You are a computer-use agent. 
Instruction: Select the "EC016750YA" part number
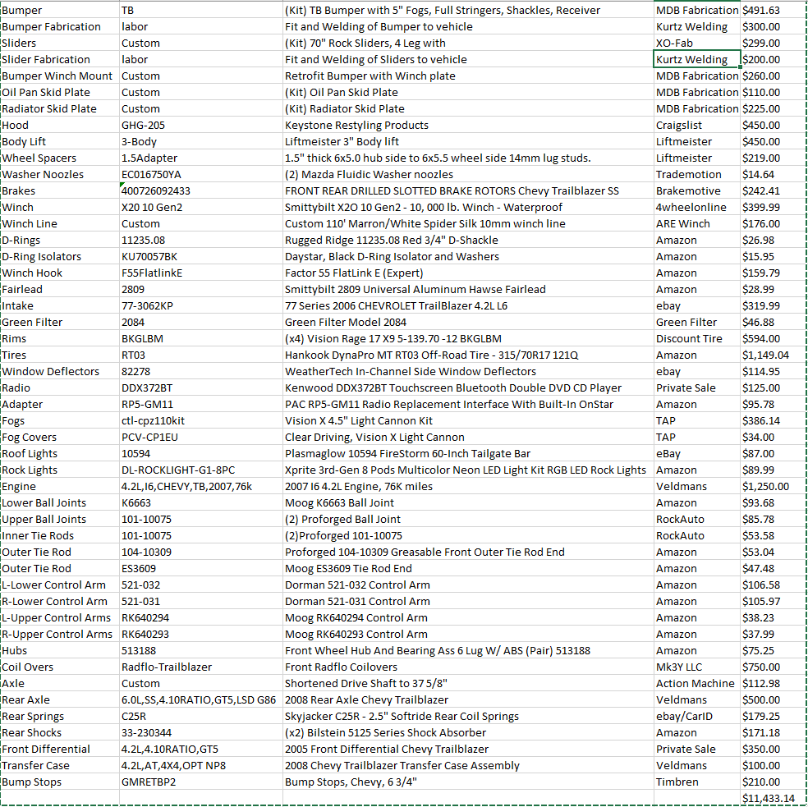coord(201,174)
